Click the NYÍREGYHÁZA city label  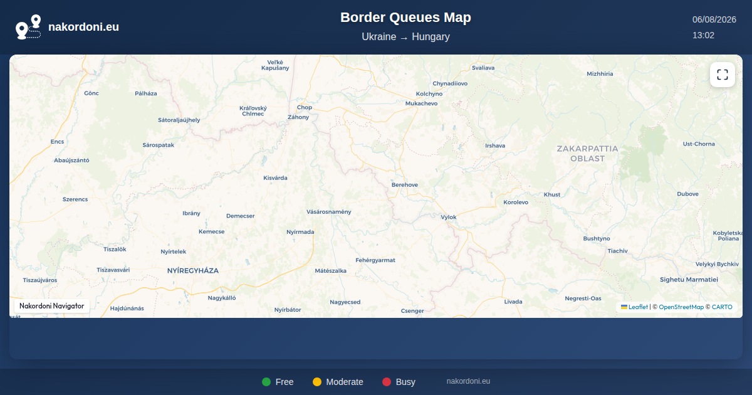click(193, 270)
